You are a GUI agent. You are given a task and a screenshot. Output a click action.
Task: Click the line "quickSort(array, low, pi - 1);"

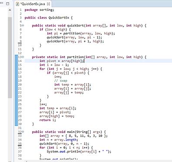(x=74, y=37)
